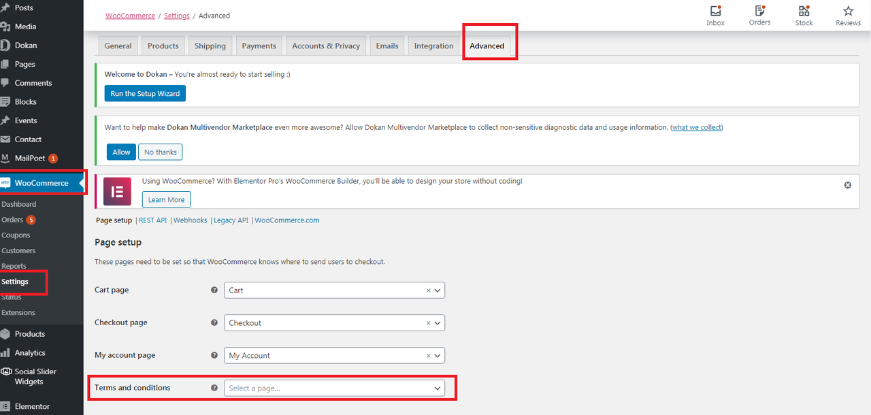This screenshot has width=871, height=415.
Task: Click WooCommerce breadcrumb link
Action: tap(129, 16)
